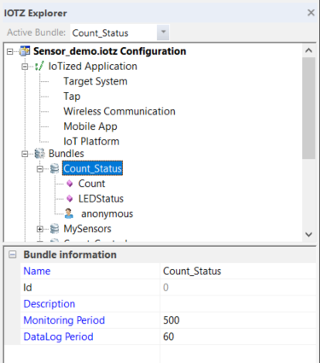This screenshot has height=363, width=320.
Task: Click the Count variable diamond icon
Action: 70,184
